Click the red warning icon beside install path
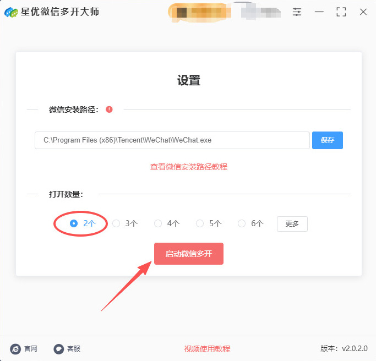Image resolution: width=376 pixels, height=361 pixels. [x=109, y=110]
